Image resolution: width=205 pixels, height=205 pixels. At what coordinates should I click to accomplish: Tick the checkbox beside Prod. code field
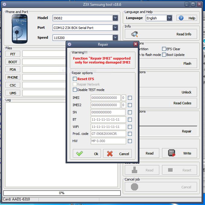click(x=130, y=134)
